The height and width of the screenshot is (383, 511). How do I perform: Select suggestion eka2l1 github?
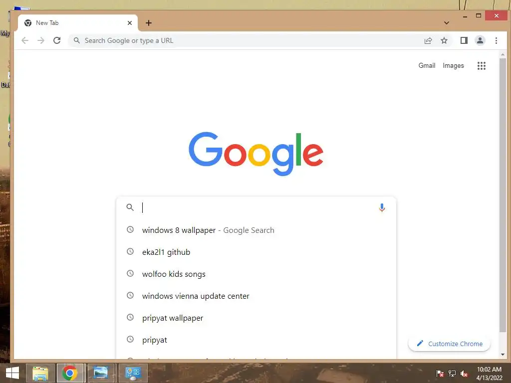point(256,252)
